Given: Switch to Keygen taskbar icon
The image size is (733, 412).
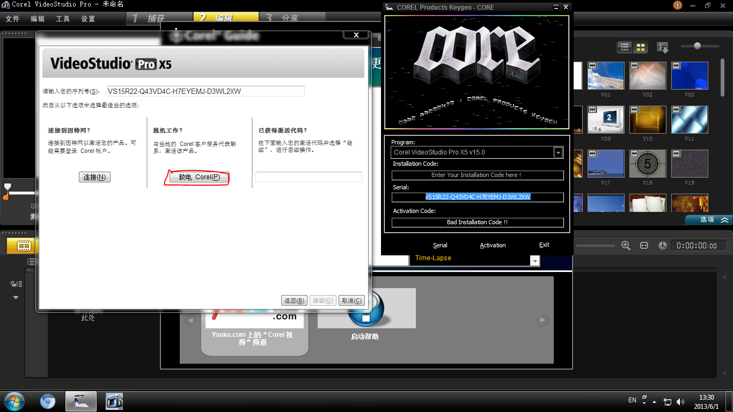Looking at the screenshot, I should [81, 401].
